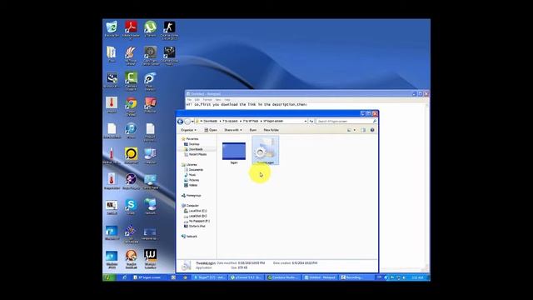Open the uTorrent desktop shortcut

[x=150, y=28]
